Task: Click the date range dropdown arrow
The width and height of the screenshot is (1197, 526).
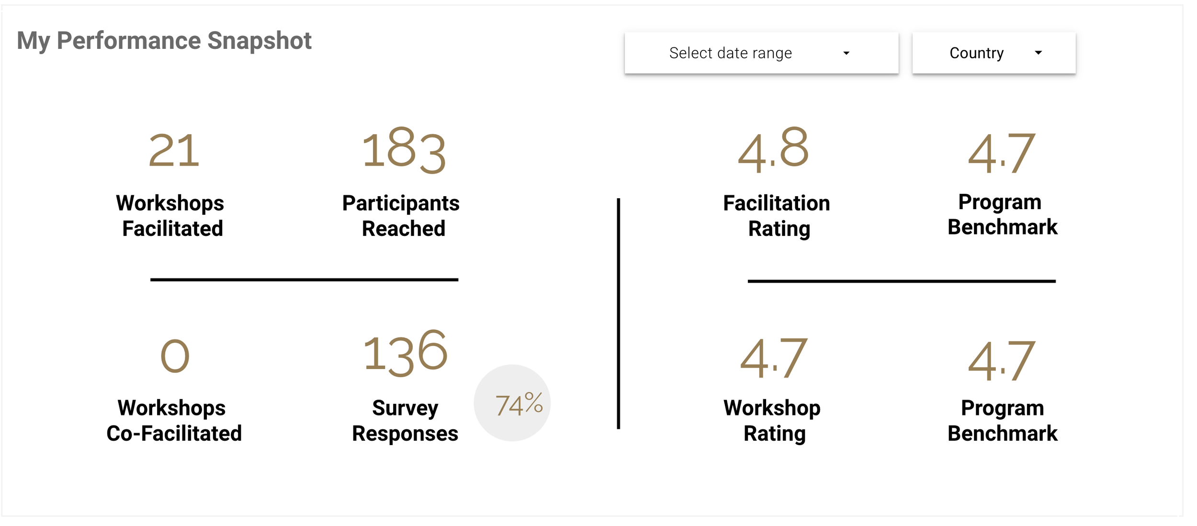Action: [x=846, y=53]
